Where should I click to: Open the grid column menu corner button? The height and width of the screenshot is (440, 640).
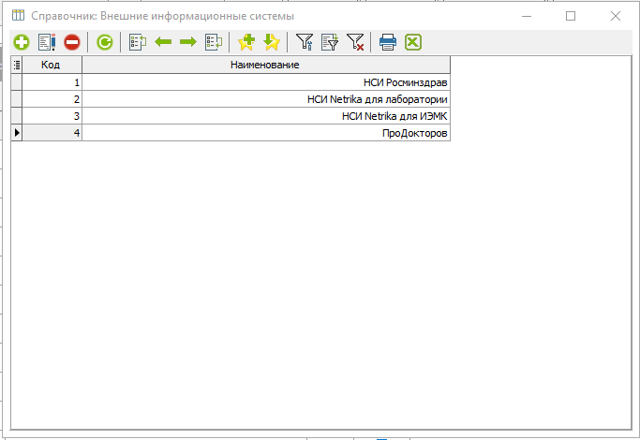click(17, 65)
